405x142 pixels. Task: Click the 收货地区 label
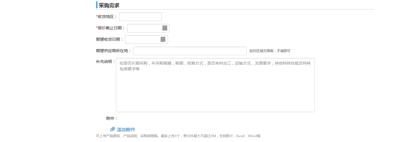pos(107,17)
